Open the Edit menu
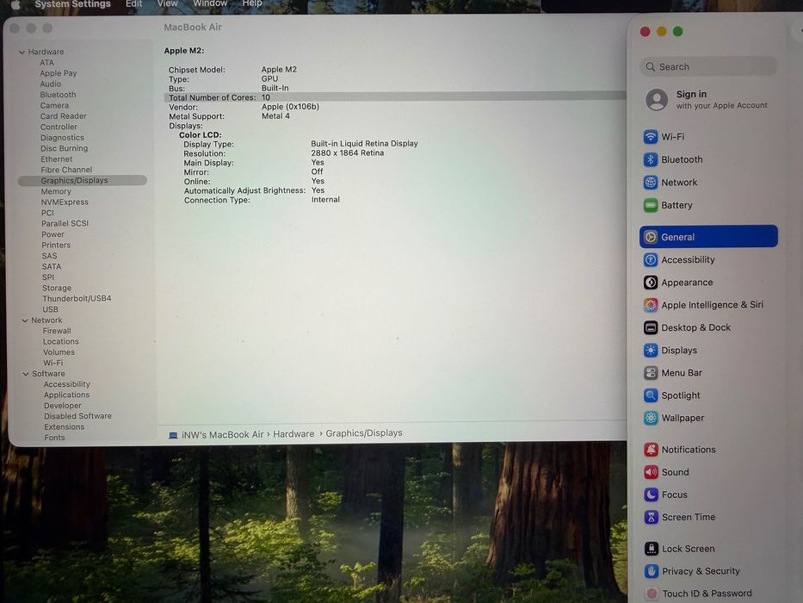The width and height of the screenshot is (803, 603). 133,3
